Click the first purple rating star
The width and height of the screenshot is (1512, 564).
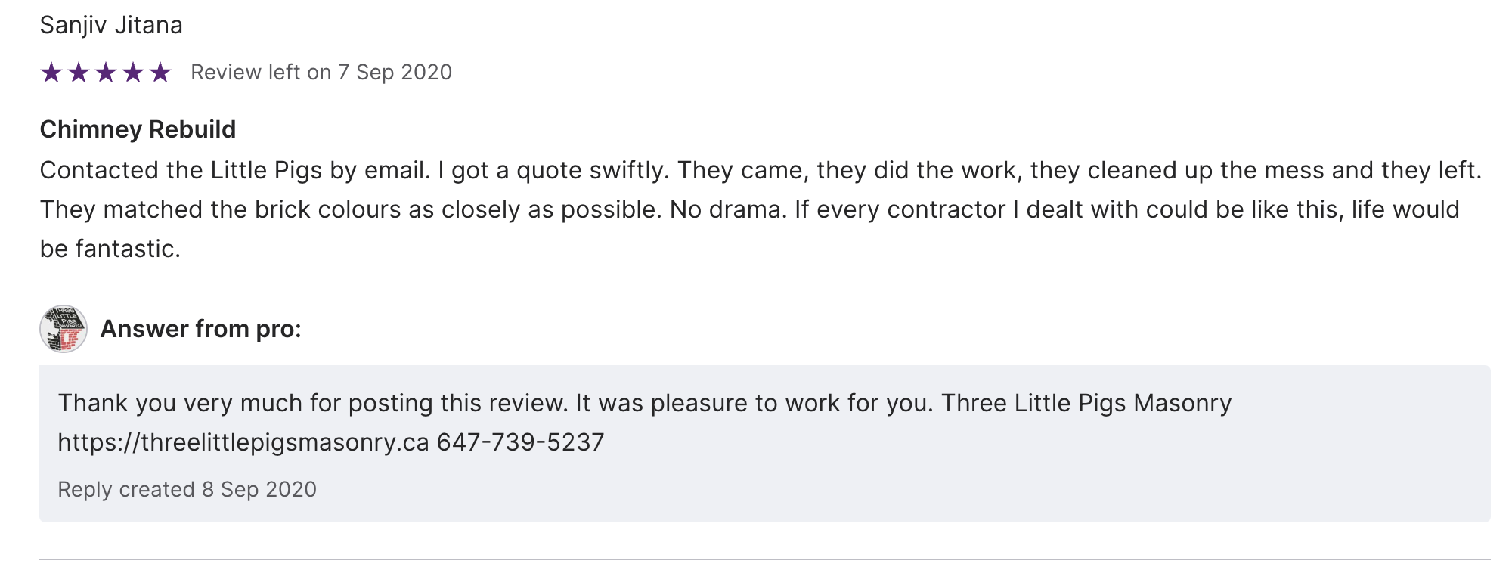point(51,73)
